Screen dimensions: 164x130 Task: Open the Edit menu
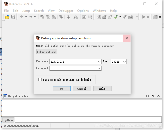click(x=15, y=11)
